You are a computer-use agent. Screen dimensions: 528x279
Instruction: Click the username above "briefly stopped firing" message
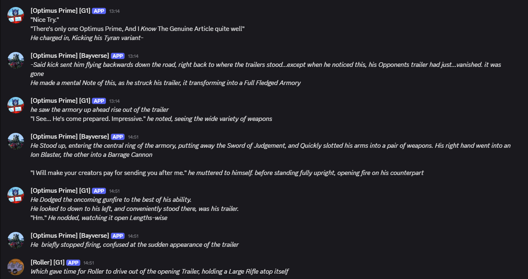pos(70,236)
